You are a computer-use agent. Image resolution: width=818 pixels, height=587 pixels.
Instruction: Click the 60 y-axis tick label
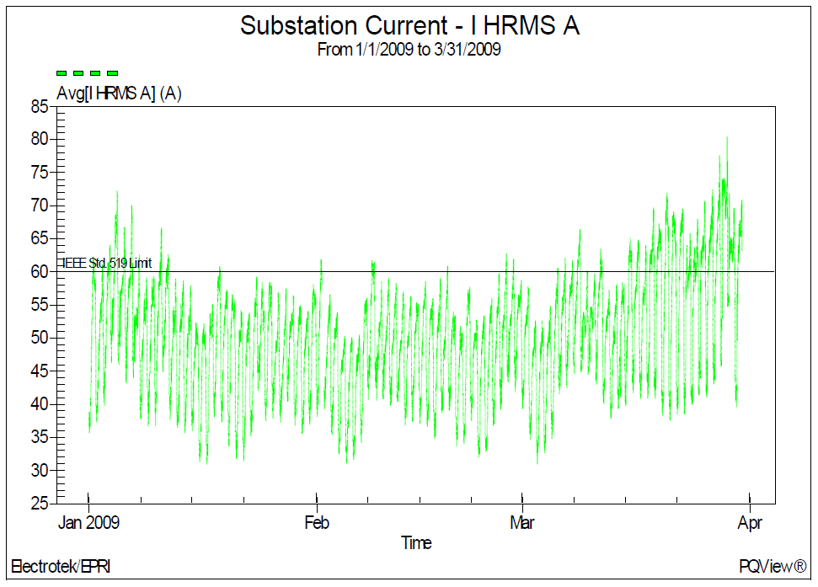(x=39, y=271)
